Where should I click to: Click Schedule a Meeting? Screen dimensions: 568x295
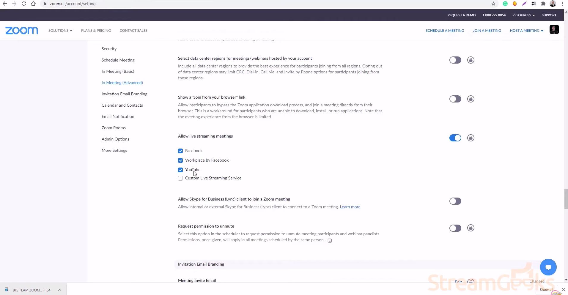[x=445, y=31]
